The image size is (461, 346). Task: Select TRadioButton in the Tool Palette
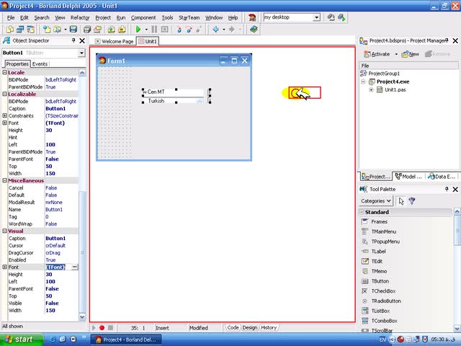click(386, 301)
